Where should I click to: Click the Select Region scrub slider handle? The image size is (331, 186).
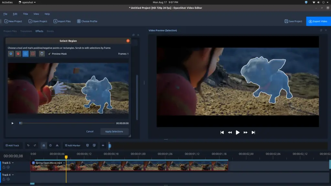(x=21, y=123)
